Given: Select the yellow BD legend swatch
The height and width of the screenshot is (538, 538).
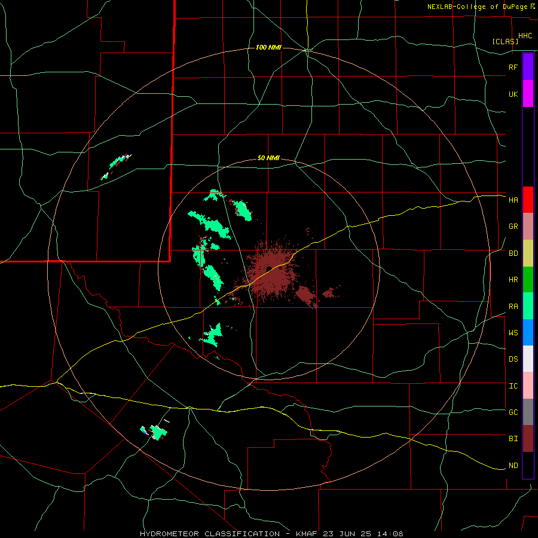Looking at the screenshot, I should point(528,253).
